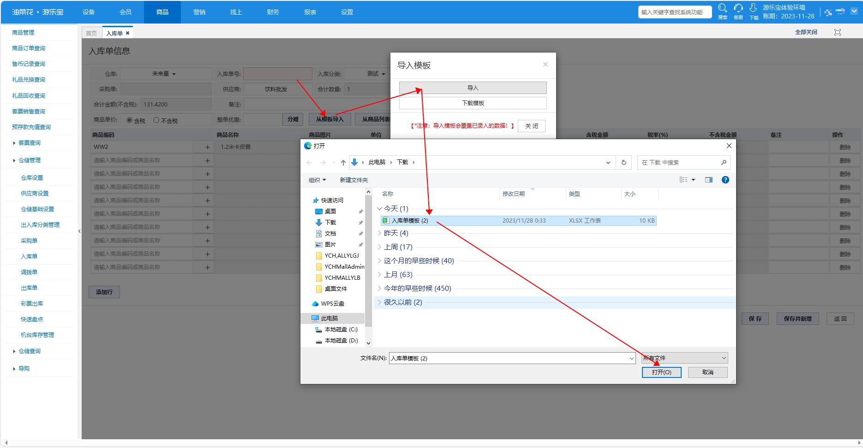Screen dimensions: 863x448
Task: Click the 保存并新增 button
Action: 797,318
